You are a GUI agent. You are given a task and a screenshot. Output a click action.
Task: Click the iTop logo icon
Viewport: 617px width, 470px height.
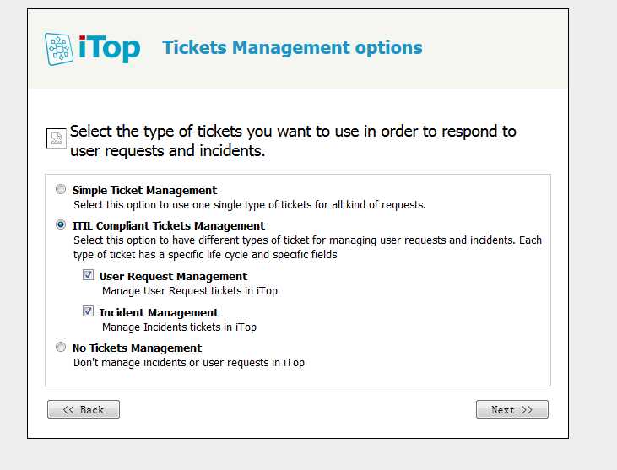[59, 49]
